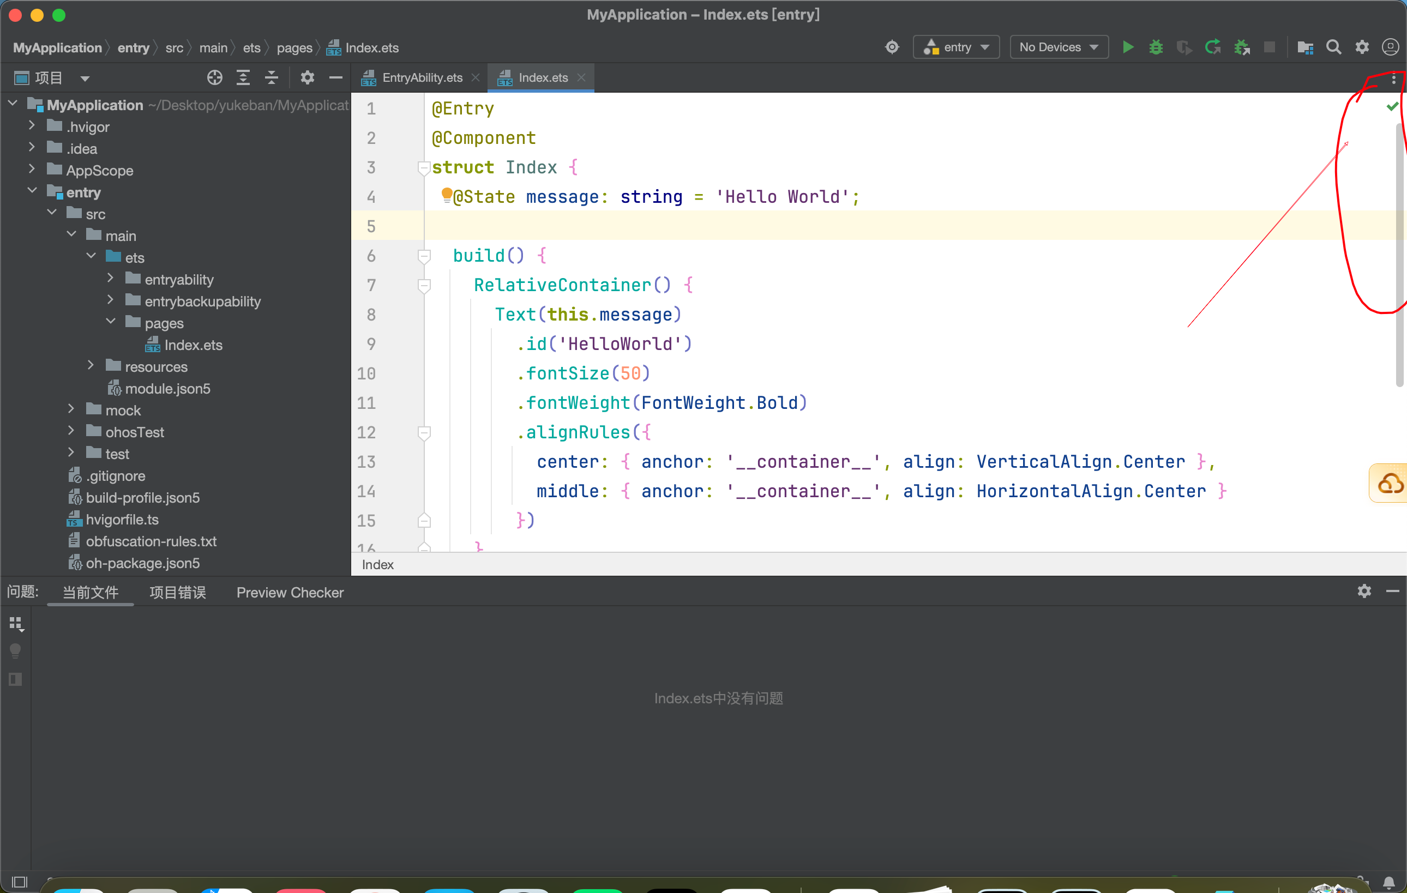Toggle fold end marker on line 15
The image size is (1407, 893).
(x=424, y=521)
